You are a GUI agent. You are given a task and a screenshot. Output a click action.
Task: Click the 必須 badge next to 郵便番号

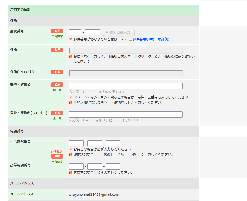click(57, 31)
